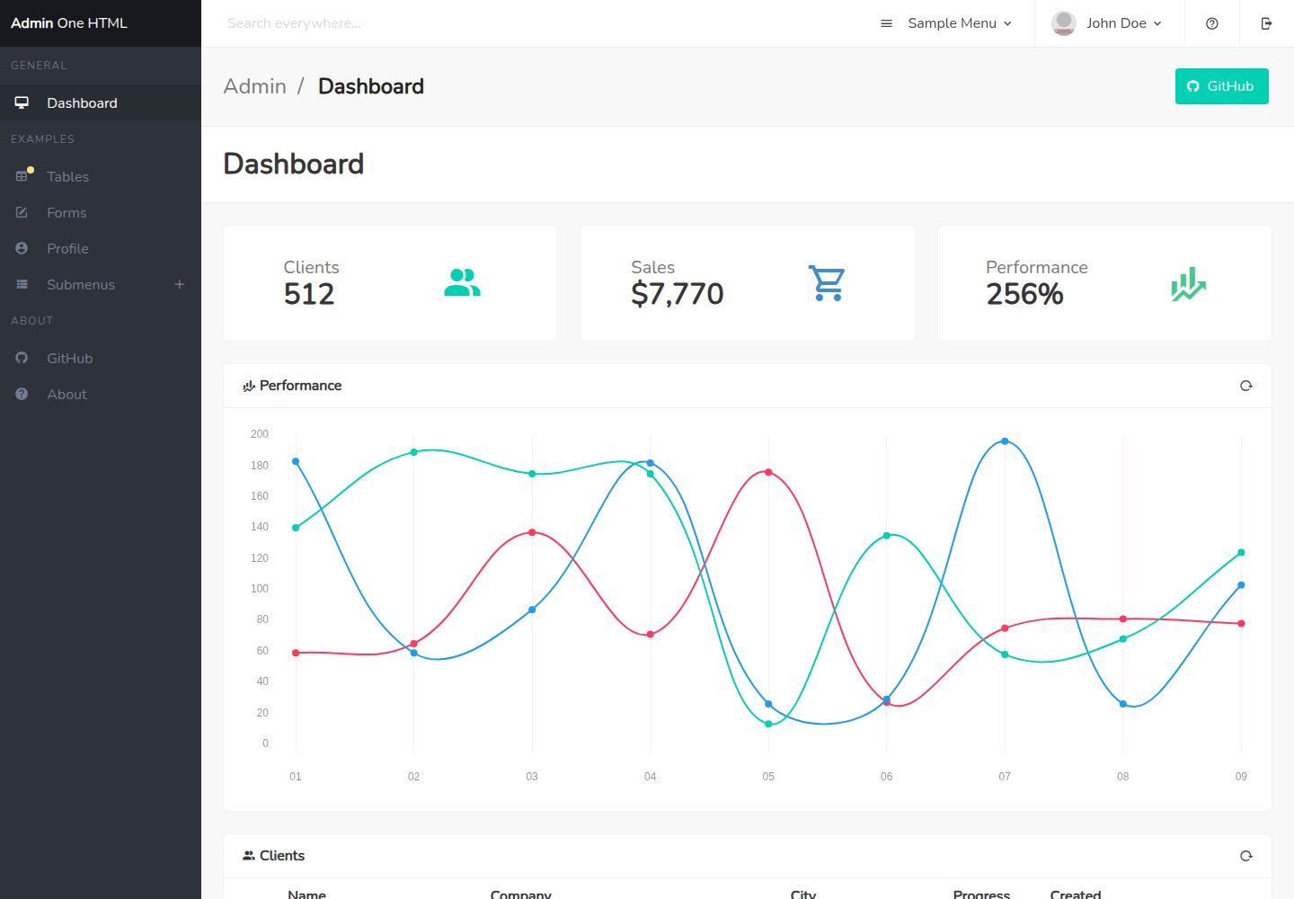This screenshot has width=1294, height=899.
Task: Click the Dashboard monitor icon in sidebar
Action: (x=22, y=102)
